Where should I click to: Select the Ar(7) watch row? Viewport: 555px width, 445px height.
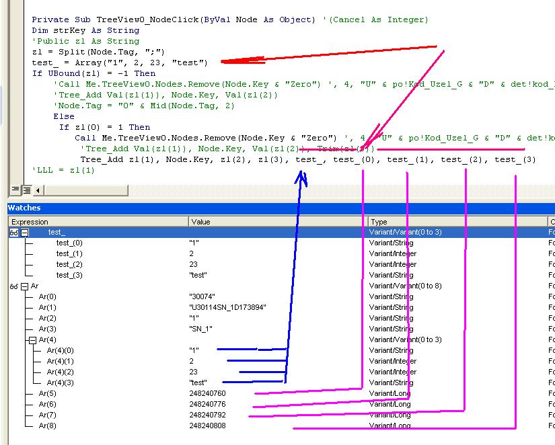(x=281, y=415)
